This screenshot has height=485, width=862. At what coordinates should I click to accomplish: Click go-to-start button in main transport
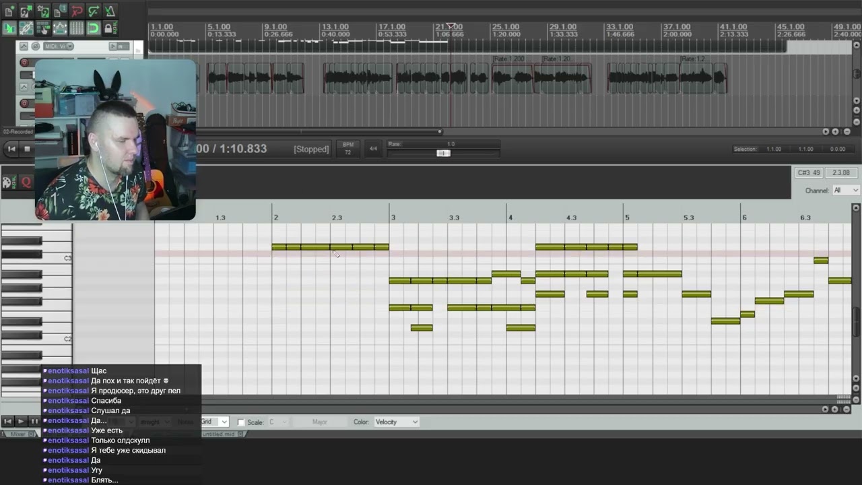click(11, 149)
